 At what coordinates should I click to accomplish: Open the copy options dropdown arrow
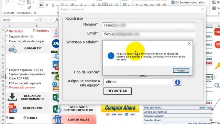[33, 2]
